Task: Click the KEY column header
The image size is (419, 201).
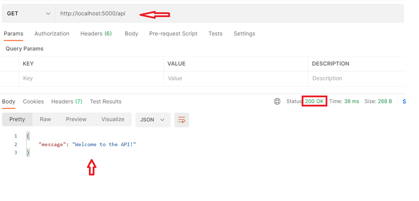Action: [x=28, y=64]
